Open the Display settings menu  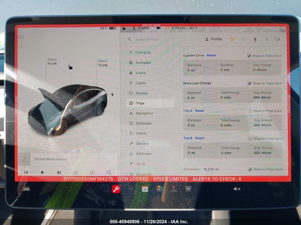pyautogui.click(x=139, y=93)
